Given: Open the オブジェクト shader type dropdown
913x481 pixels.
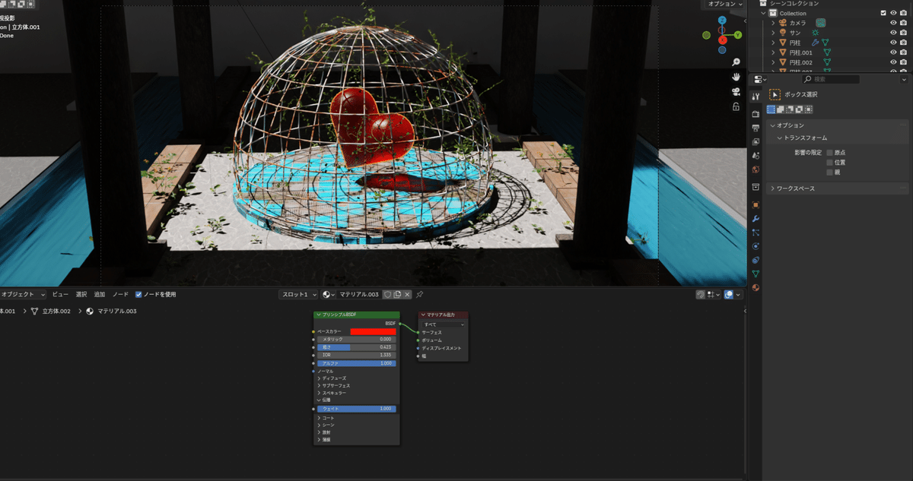Looking at the screenshot, I should [23, 294].
